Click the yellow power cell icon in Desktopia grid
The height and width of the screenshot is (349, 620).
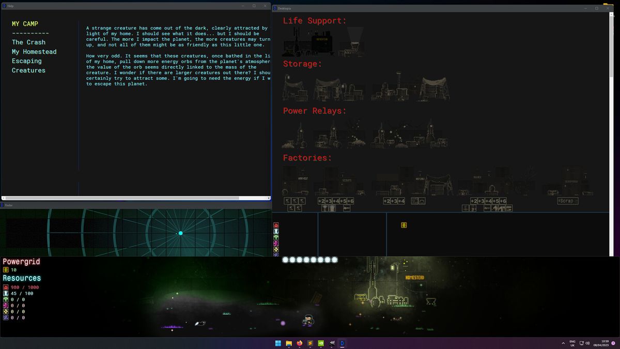coord(404,225)
